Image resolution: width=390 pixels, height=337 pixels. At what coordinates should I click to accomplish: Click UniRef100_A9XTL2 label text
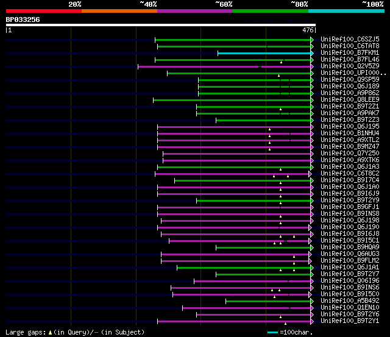pos(350,140)
